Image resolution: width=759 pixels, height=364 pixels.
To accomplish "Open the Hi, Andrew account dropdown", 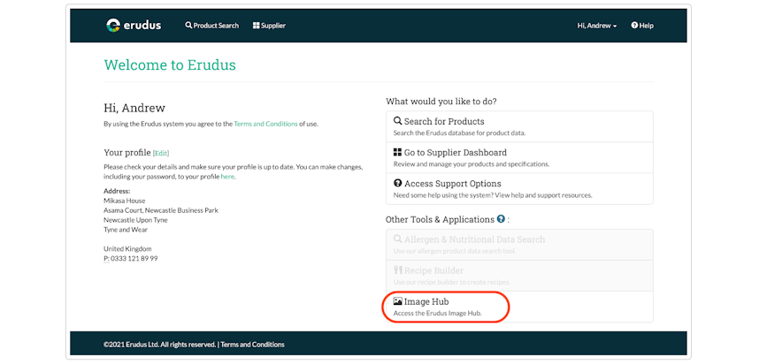I will pyautogui.click(x=597, y=26).
